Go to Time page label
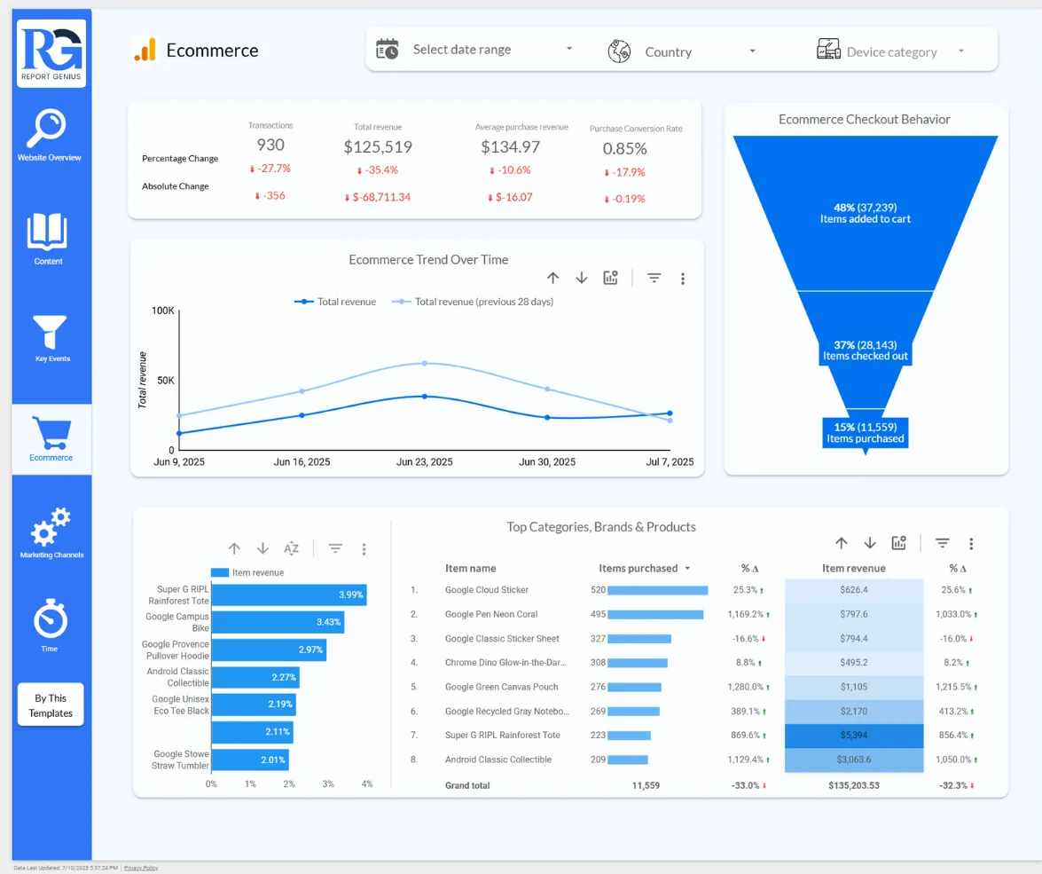1042x874 pixels. 49,649
